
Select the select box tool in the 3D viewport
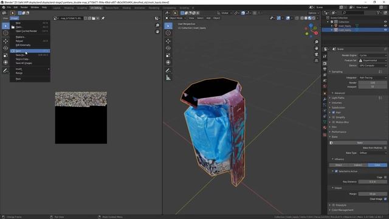(x=168, y=26)
